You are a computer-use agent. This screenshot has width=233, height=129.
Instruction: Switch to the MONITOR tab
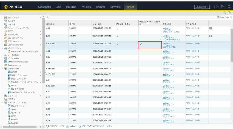point(71,7)
